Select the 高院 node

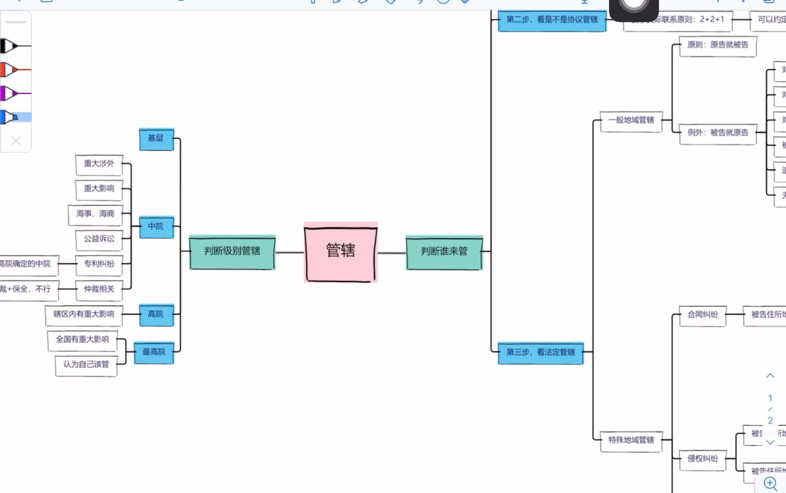tap(157, 315)
